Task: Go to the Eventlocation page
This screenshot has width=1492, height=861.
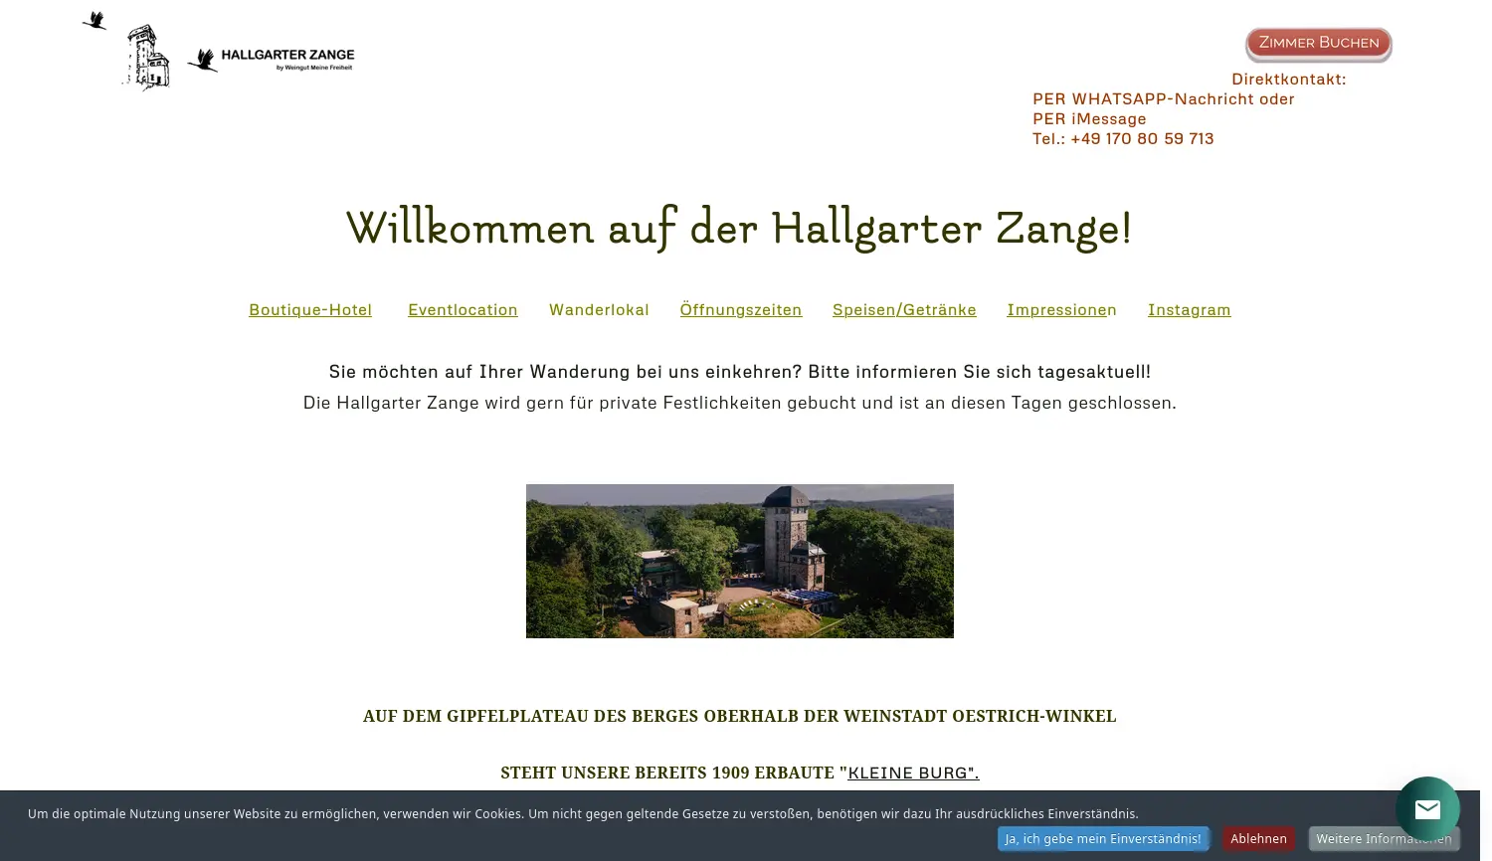Action: (x=463, y=310)
